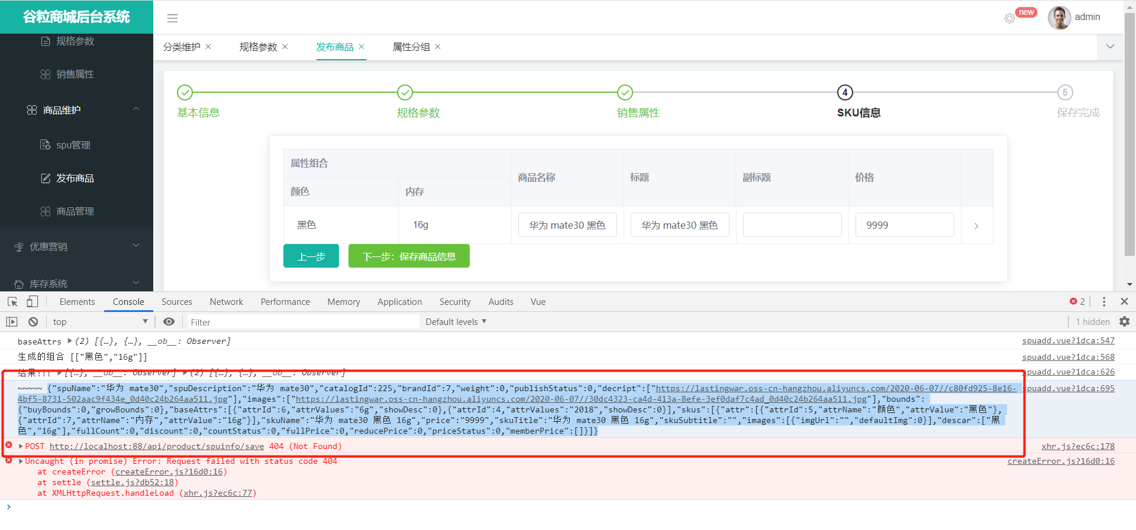Viewport: 1136px width, 530px height.
Task: Edit the 标题 input field
Action: [680, 225]
